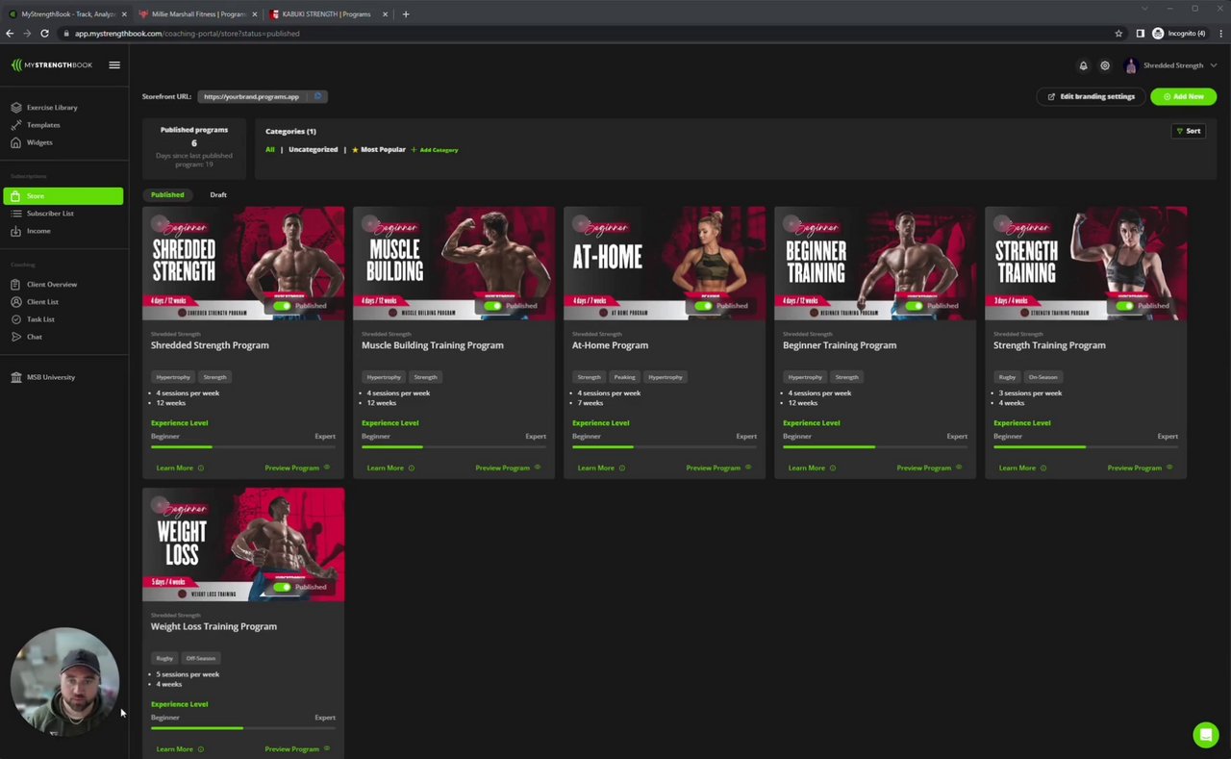
Task: Click Off-Season tag on Weight Loss card
Action: pos(201,658)
